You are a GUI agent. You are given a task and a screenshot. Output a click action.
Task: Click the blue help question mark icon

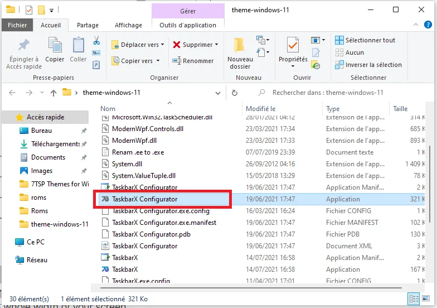428,25
